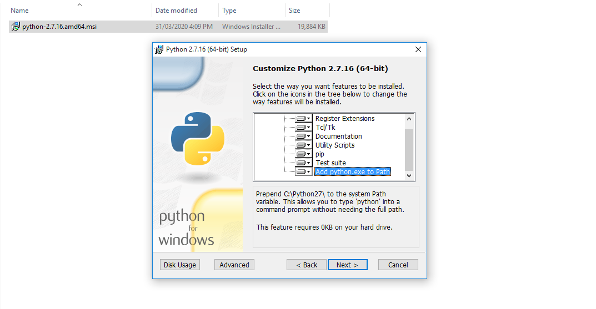This screenshot has width=596, height=309.
Task: Open the Disk Usage dialog
Action: pyautogui.click(x=180, y=265)
